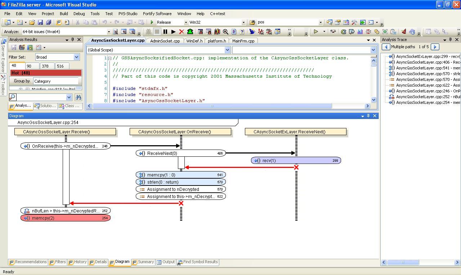
Task: Select the 516 issues tab
Action: 62,66
